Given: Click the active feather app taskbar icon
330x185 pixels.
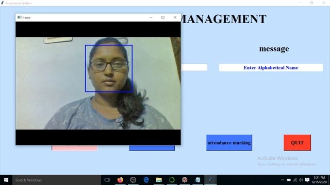Looking at the screenshot, I should 210,180.
